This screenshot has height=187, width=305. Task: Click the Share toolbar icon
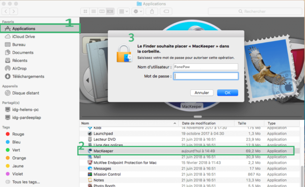coord(152,11)
